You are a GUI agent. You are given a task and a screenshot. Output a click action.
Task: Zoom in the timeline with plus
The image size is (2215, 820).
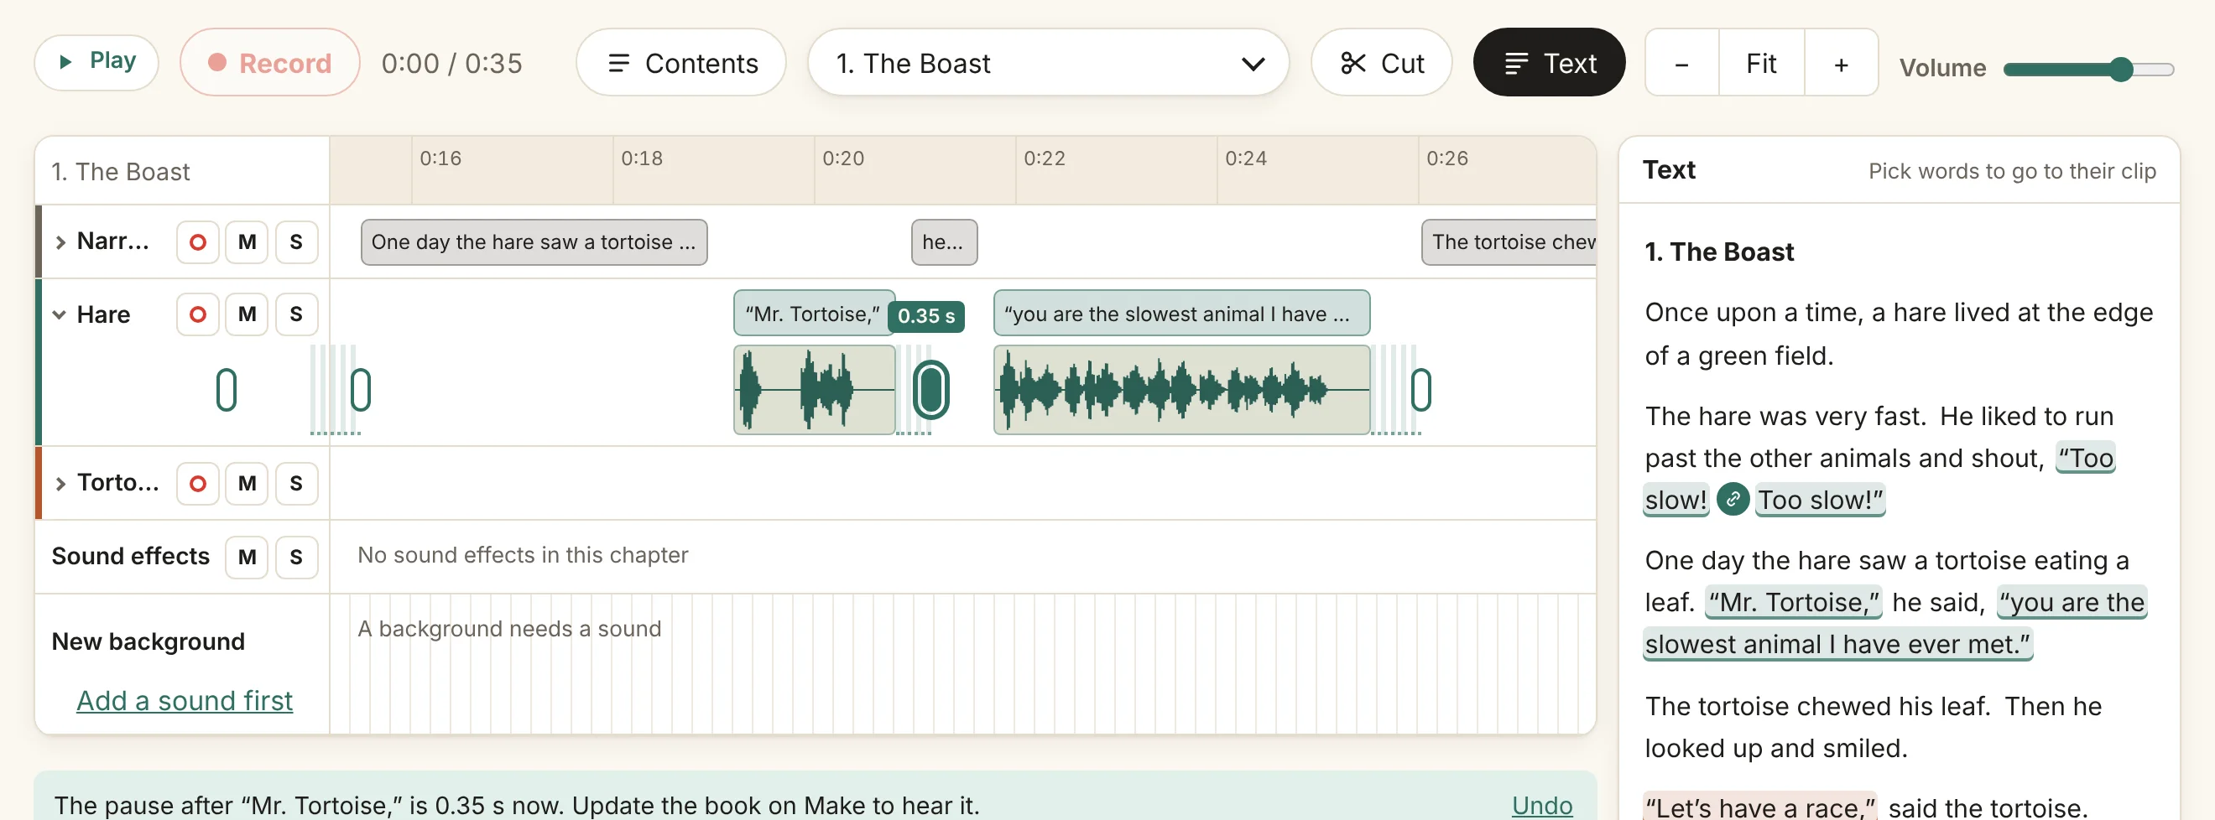coord(1841,63)
